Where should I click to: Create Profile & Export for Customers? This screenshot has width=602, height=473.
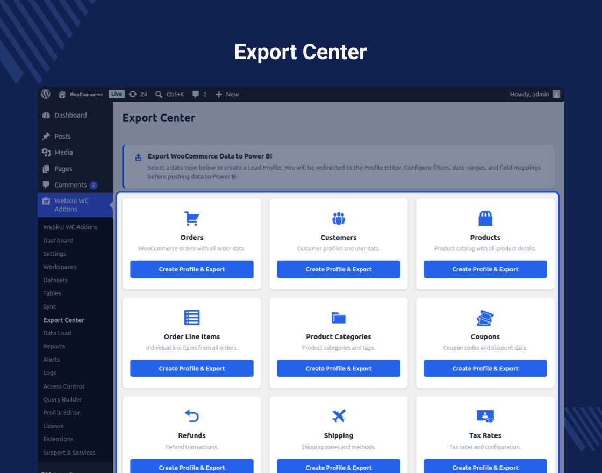[x=339, y=269]
